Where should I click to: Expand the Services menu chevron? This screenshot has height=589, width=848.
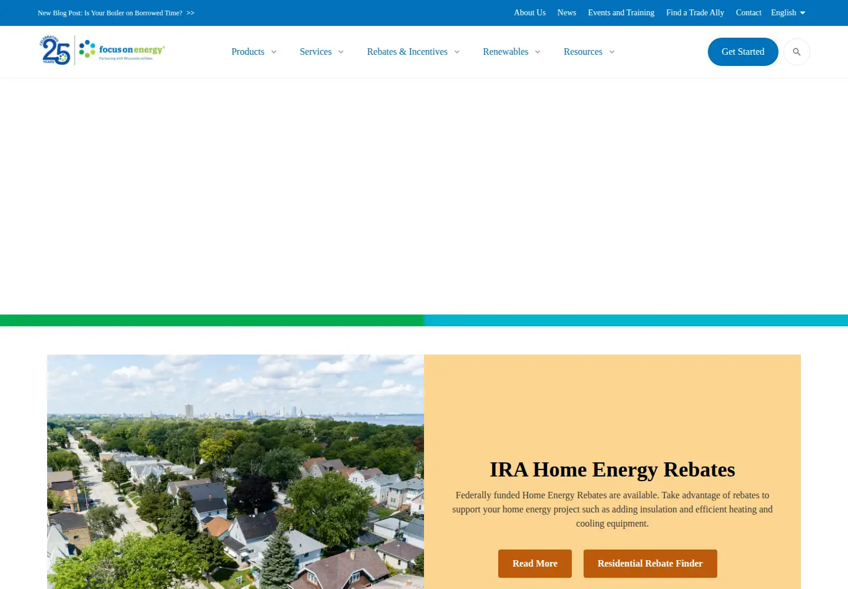click(341, 52)
